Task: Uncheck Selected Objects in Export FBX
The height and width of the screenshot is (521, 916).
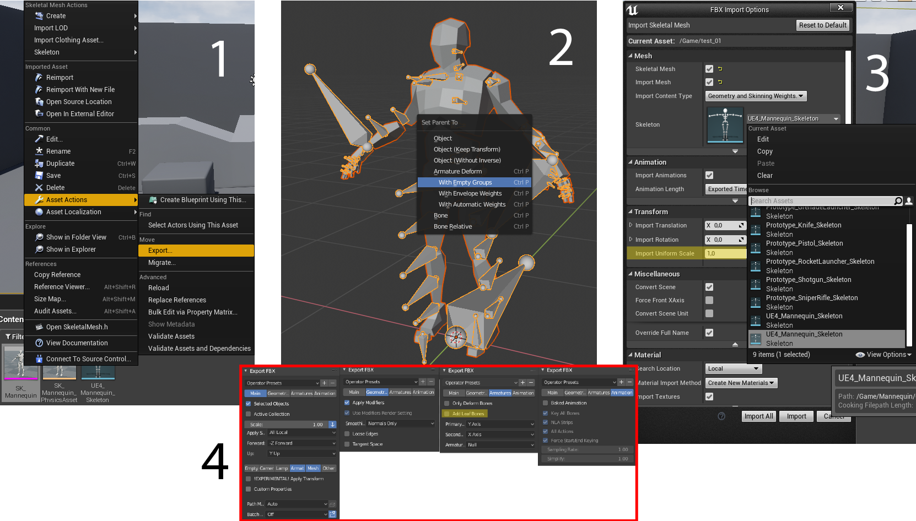Action: coord(249,404)
